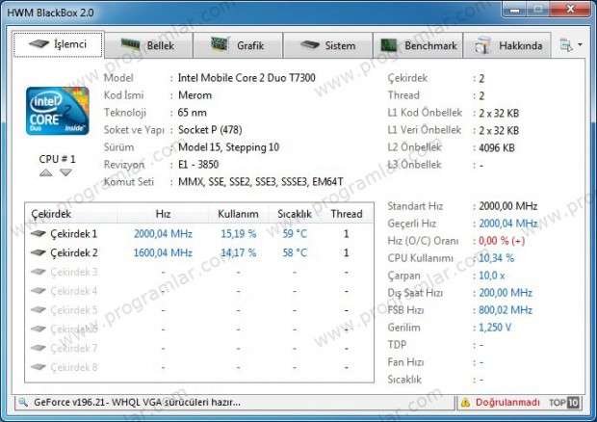The width and height of the screenshot is (597, 422).
Task: Click the Model 15, Stepping 10 value
Action: point(228,147)
